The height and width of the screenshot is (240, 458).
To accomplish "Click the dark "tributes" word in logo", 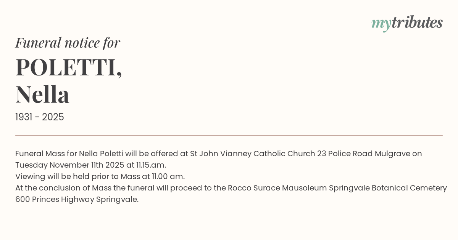I will point(417,22).
